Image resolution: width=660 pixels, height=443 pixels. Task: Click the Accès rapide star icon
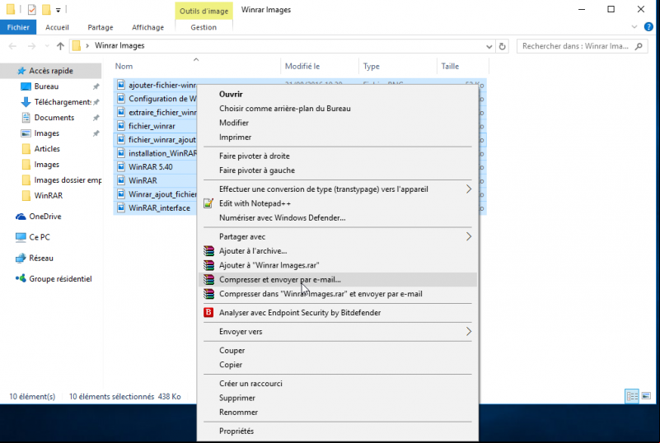coord(21,71)
